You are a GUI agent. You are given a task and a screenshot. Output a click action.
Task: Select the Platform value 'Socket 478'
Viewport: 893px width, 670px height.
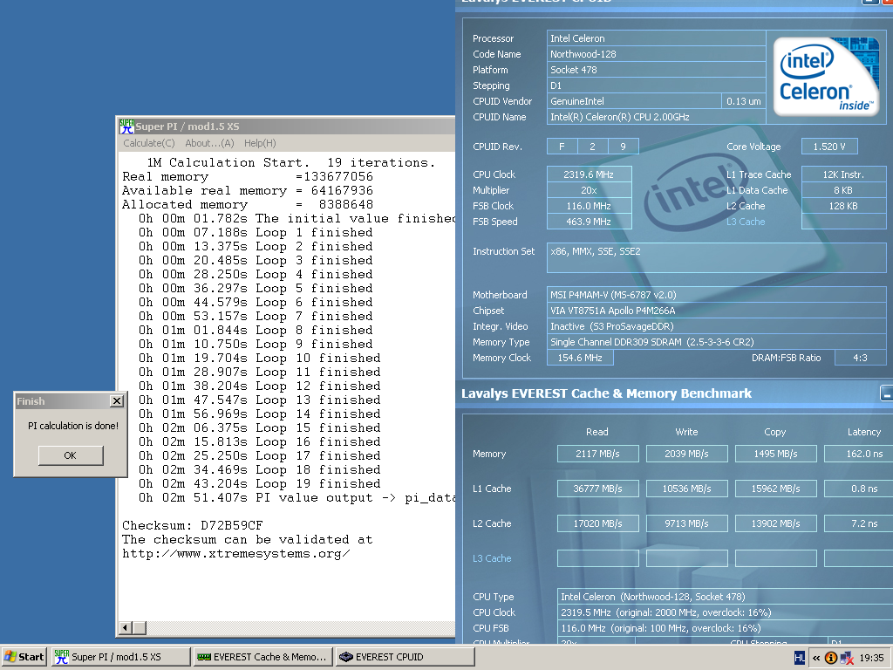tap(656, 70)
